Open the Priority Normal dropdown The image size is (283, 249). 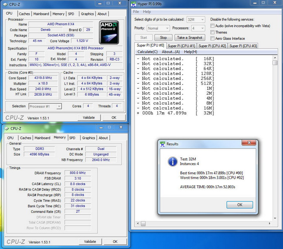pyautogui.click(x=158, y=28)
